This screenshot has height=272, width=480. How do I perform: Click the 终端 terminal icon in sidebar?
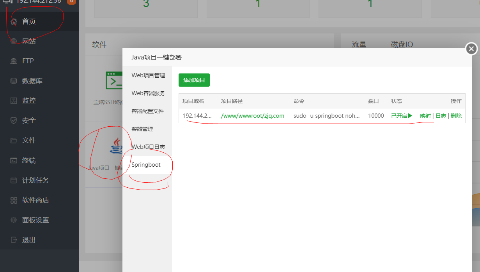14,160
